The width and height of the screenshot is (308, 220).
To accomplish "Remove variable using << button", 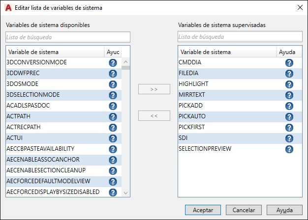I will point(154,116).
